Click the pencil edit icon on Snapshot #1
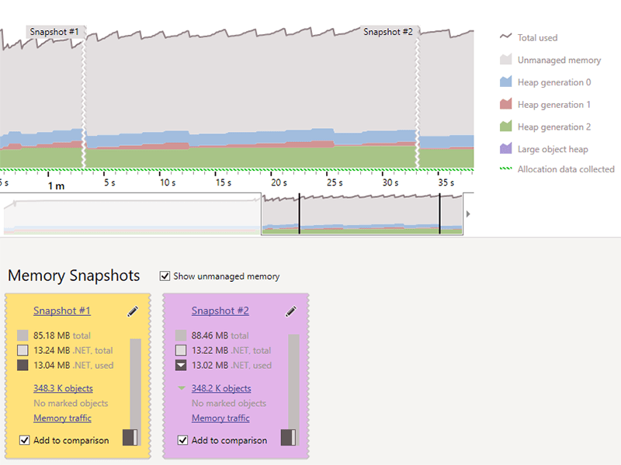The width and height of the screenshot is (621, 465). click(x=133, y=311)
